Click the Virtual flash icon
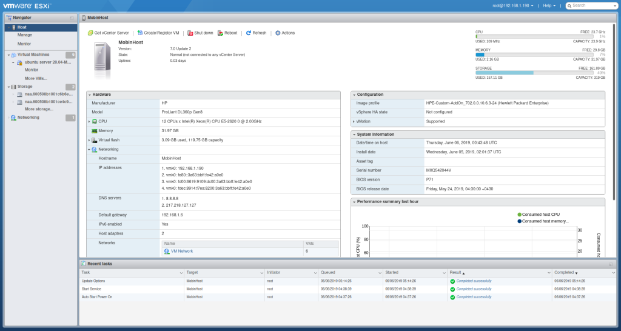Image resolution: width=621 pixels, height=331 pixels. point(94,140)
